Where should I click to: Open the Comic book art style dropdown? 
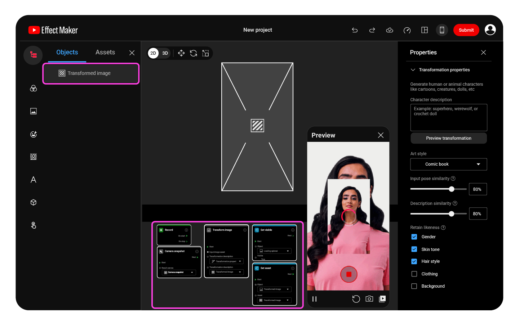448,164
